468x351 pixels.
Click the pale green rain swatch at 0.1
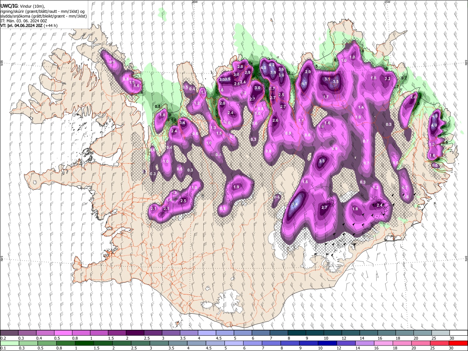coord(10,343)
